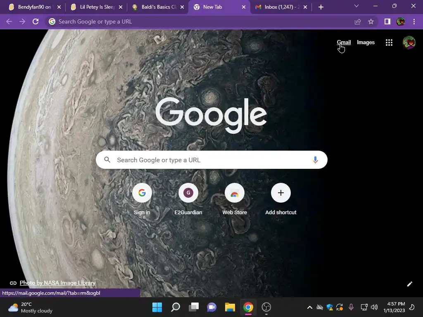Reload the current page

pyautogui.click(x=36, y=21)
